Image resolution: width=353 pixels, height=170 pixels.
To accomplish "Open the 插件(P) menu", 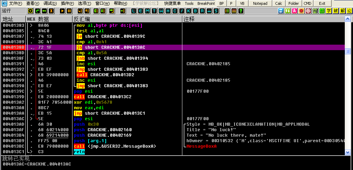I will coord(67,3).
